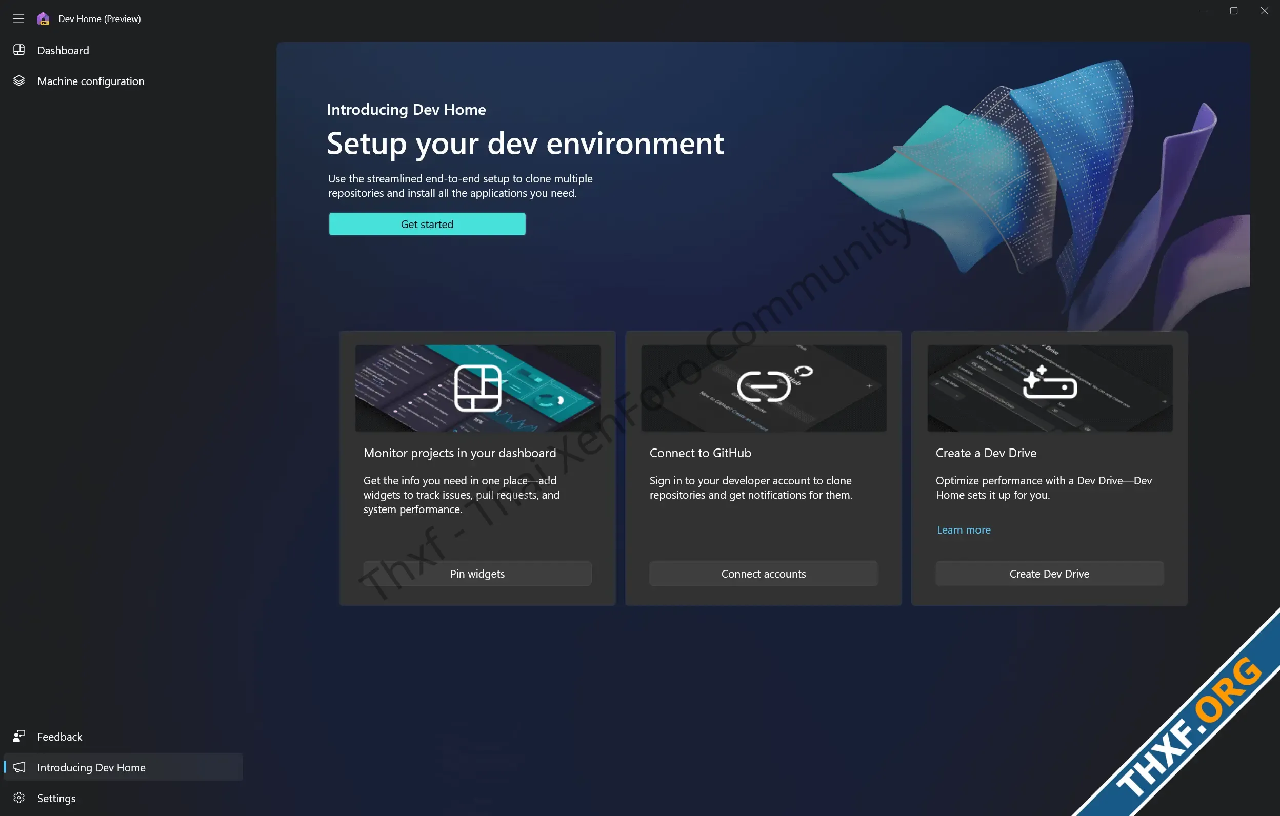Screen dimensions: 1280x816
Task: Click the Dashboard grid icon in sidebar
Action: [x=18, y=50]
